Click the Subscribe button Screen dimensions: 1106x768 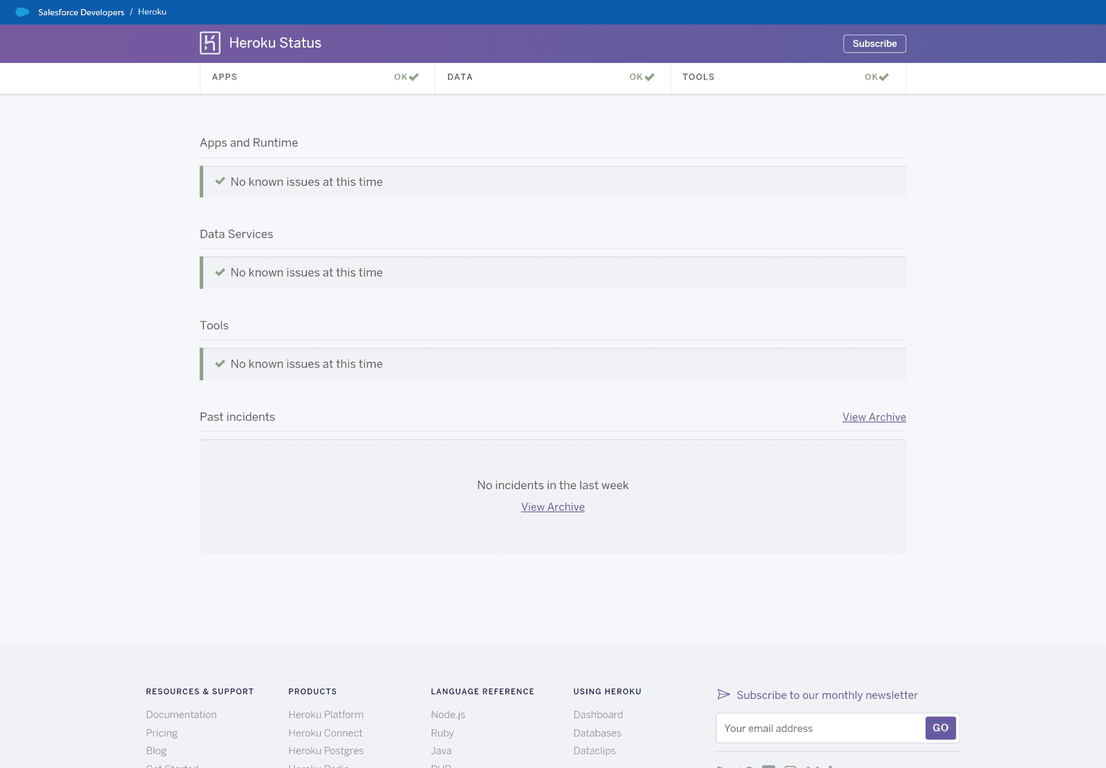tap(874, 43)
